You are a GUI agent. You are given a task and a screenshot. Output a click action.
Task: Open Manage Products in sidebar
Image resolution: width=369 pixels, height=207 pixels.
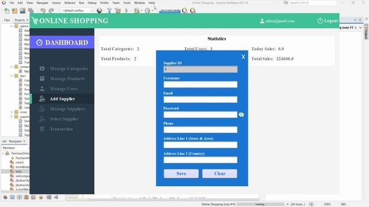tap(62, 79)
